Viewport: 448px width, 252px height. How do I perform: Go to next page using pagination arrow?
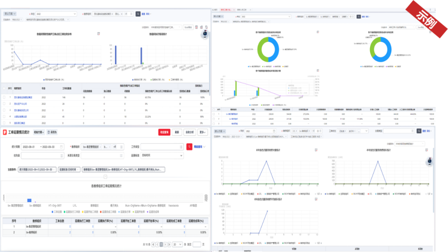(x=165, y=245)
